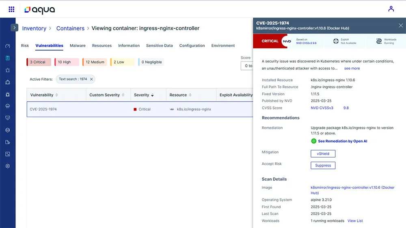
Task: Sort by the Vulnerability column
Action: [44, 95]
